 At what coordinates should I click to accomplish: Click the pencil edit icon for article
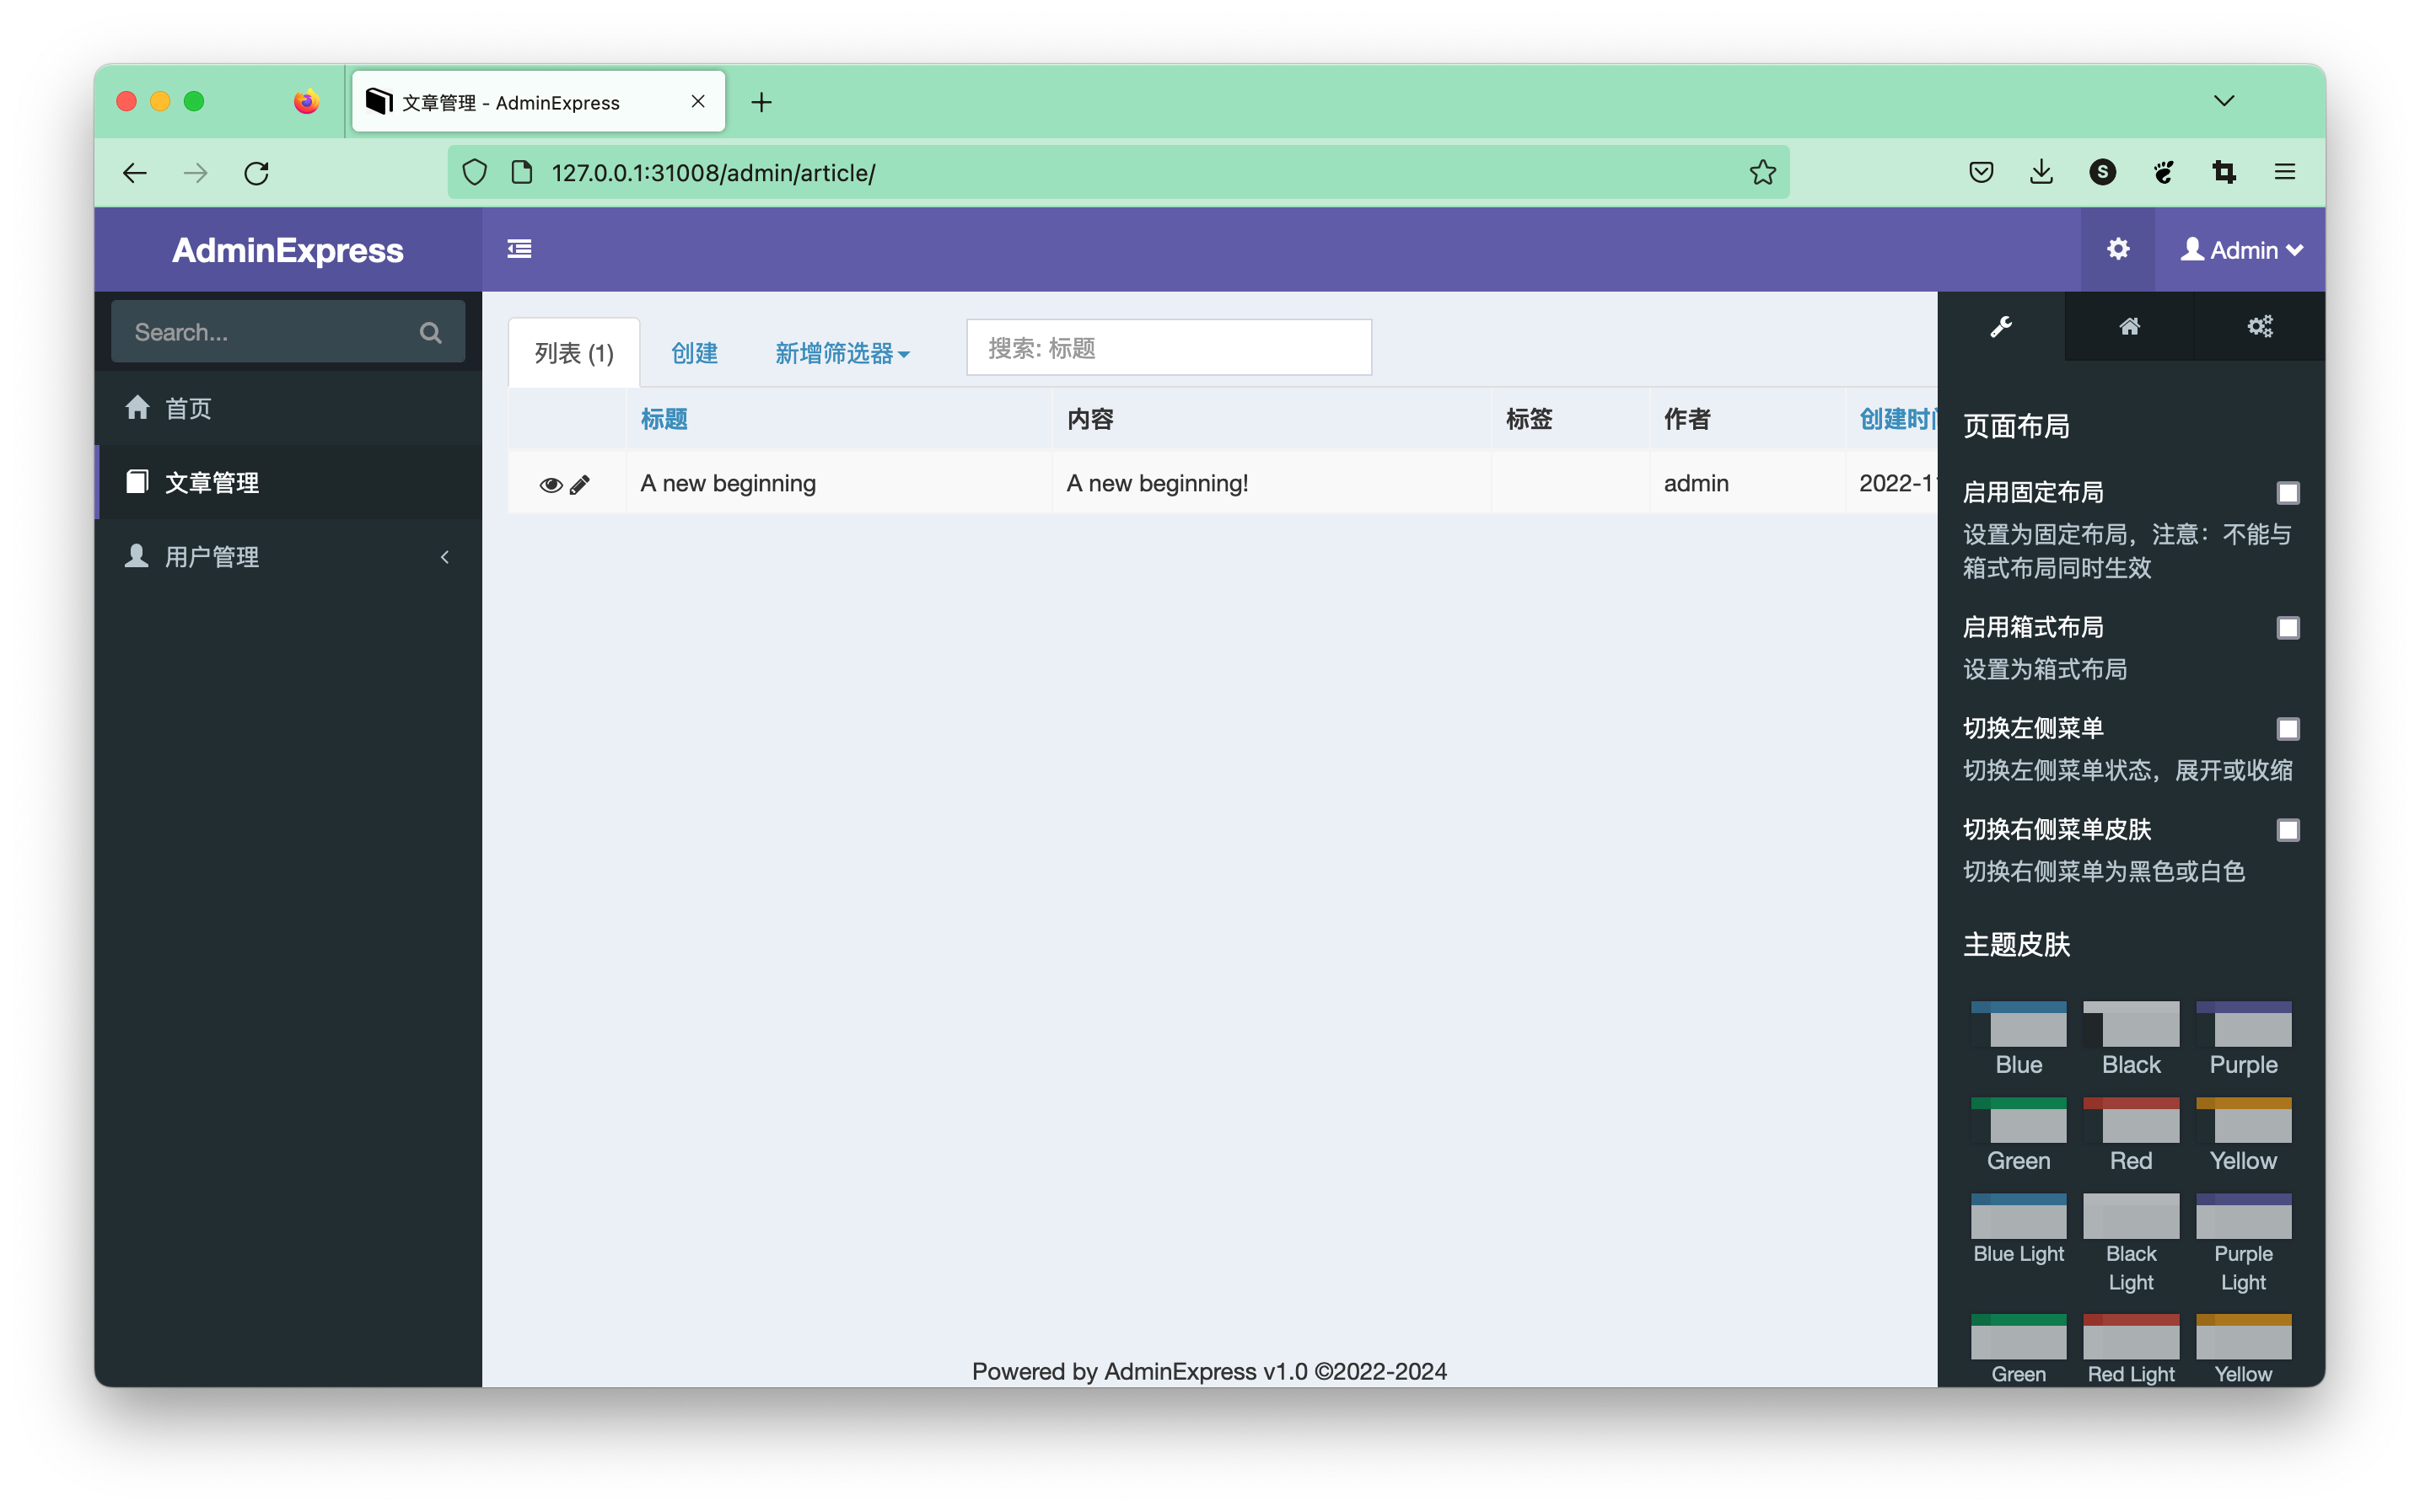pyautogui.click(x=578, y=483)
